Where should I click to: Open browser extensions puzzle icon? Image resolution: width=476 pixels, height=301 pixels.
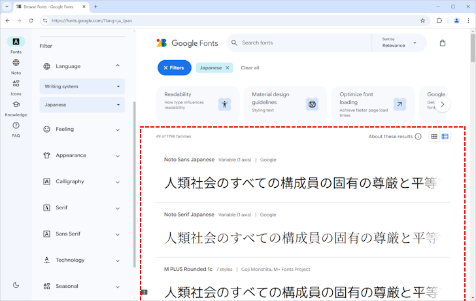439,21
